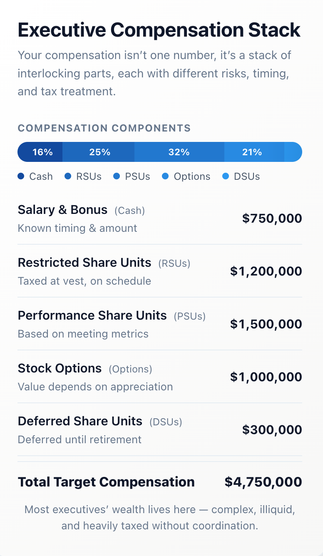Click the DSUs legend dot
Screen dimensions: 323x556
coord(226,176)
